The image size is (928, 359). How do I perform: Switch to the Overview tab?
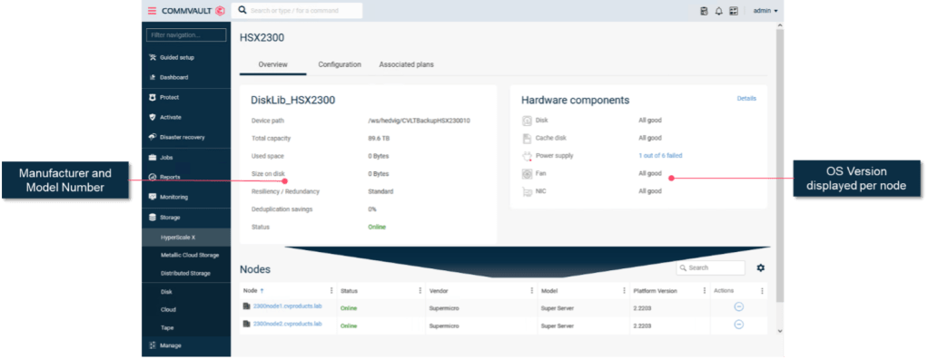pyautogui.click(x=272, y=64)
